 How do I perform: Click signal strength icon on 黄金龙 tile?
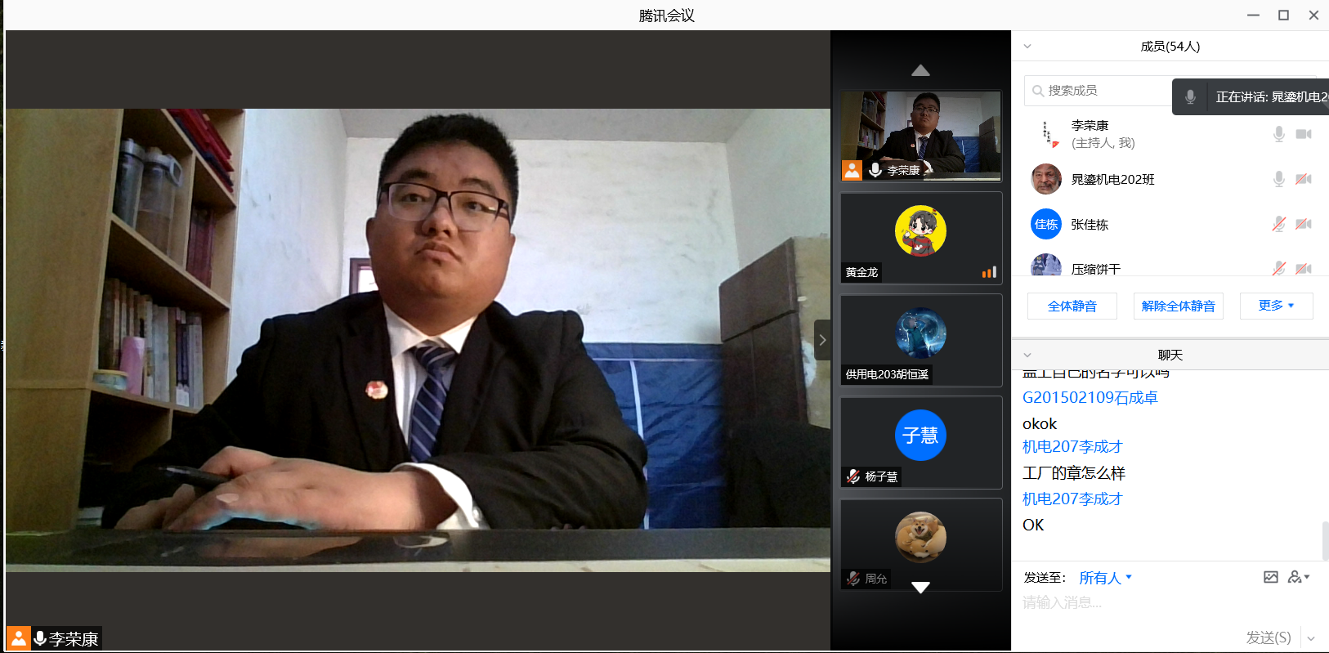(989, 272)
